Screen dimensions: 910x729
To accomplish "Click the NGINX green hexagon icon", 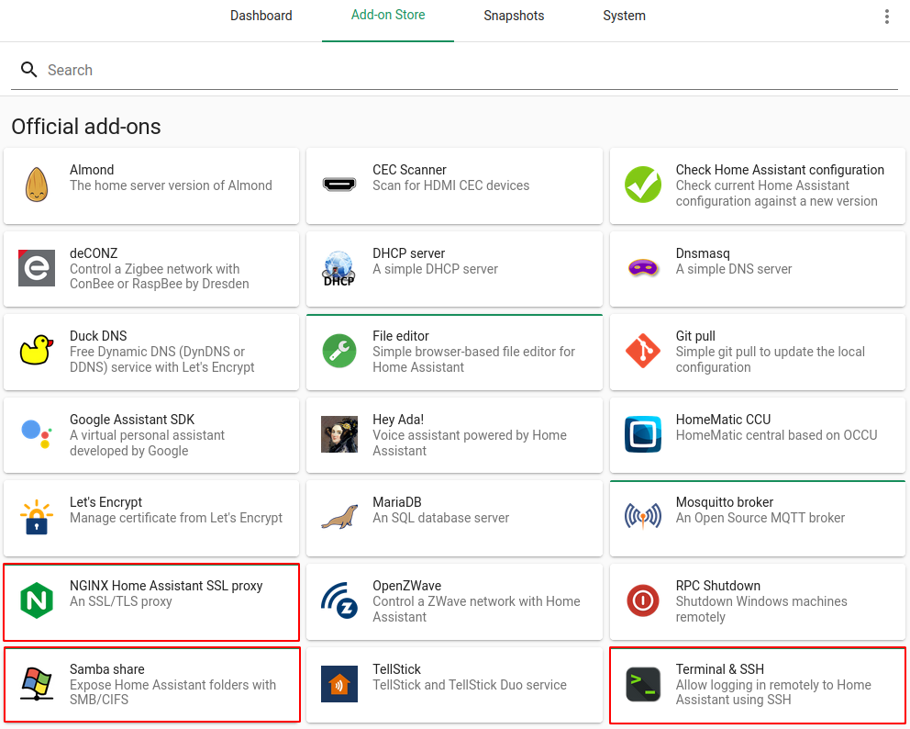I will point(37,600).
